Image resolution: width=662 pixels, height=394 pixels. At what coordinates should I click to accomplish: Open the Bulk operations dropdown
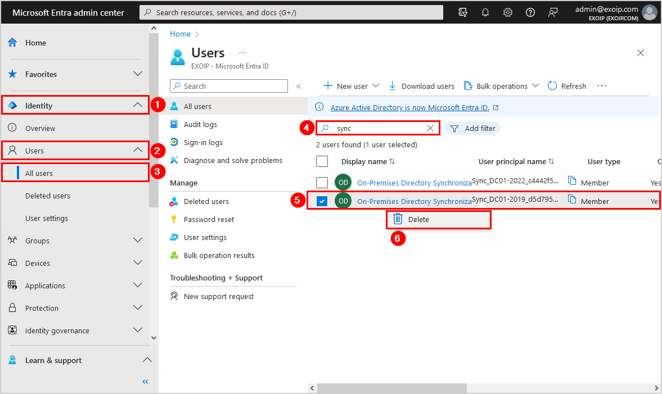(501, 86)
